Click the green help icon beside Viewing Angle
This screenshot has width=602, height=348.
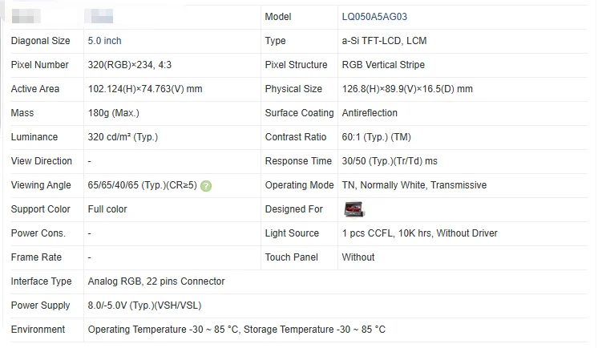pyautogui.click(x=206, y=186)
